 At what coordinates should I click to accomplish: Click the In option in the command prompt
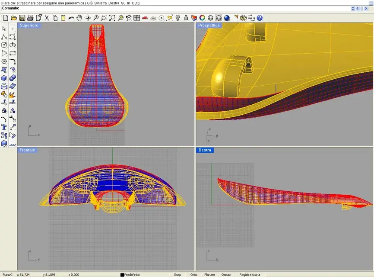[129, 3]
